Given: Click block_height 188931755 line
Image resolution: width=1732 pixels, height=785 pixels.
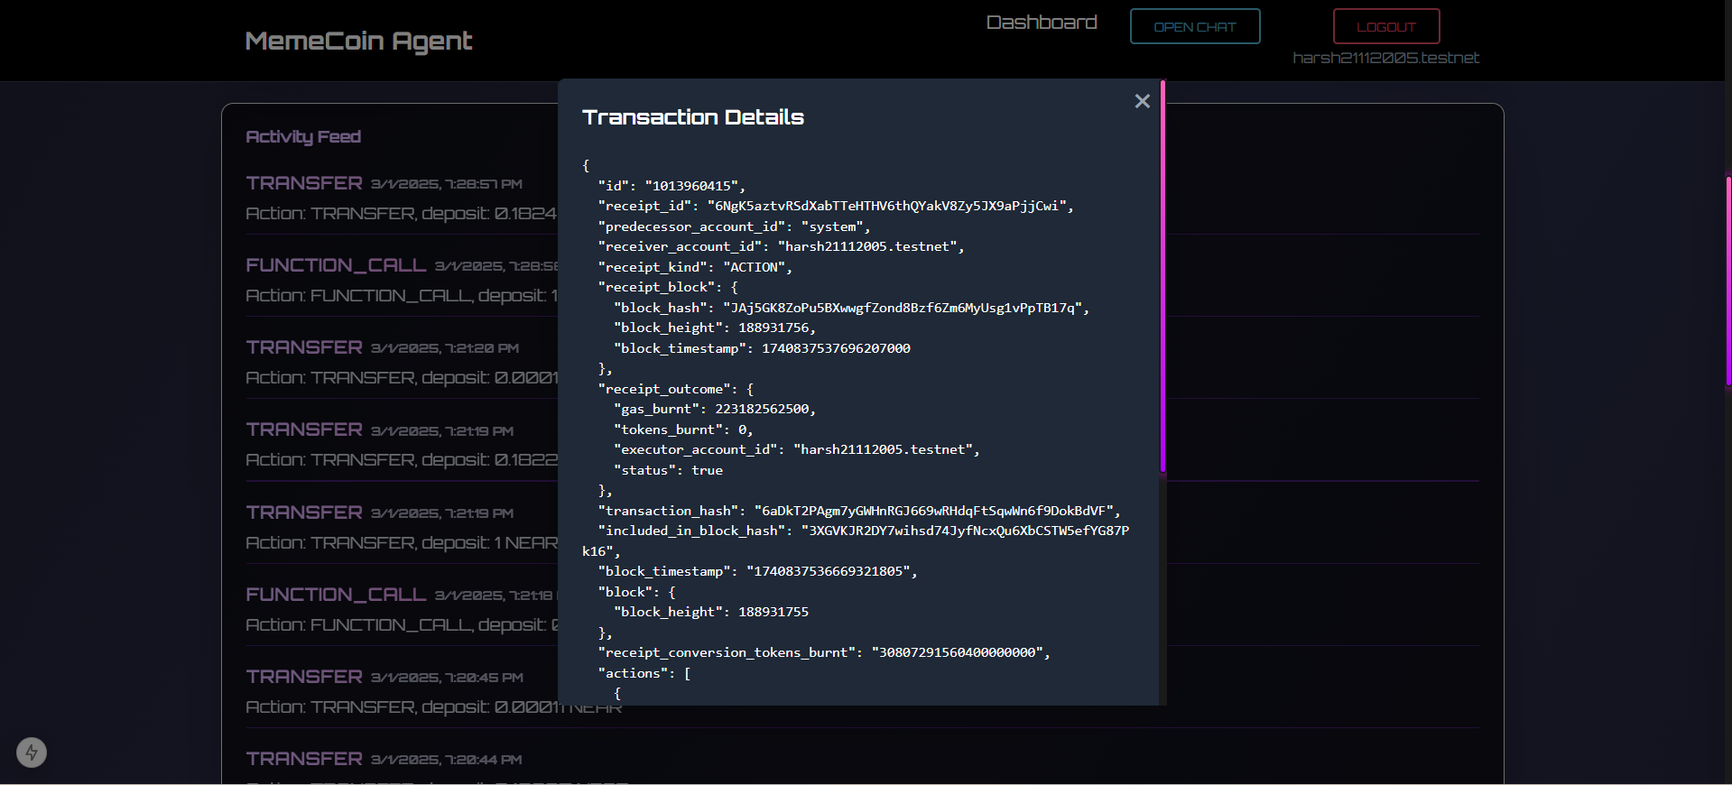Looking at the screenshot, I should (x=711, y=612).
